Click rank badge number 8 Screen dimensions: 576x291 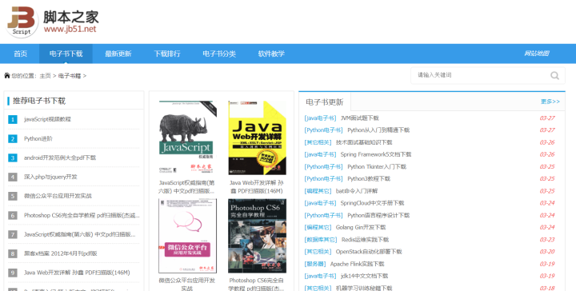pyautogui.click(x=13, y=253)
